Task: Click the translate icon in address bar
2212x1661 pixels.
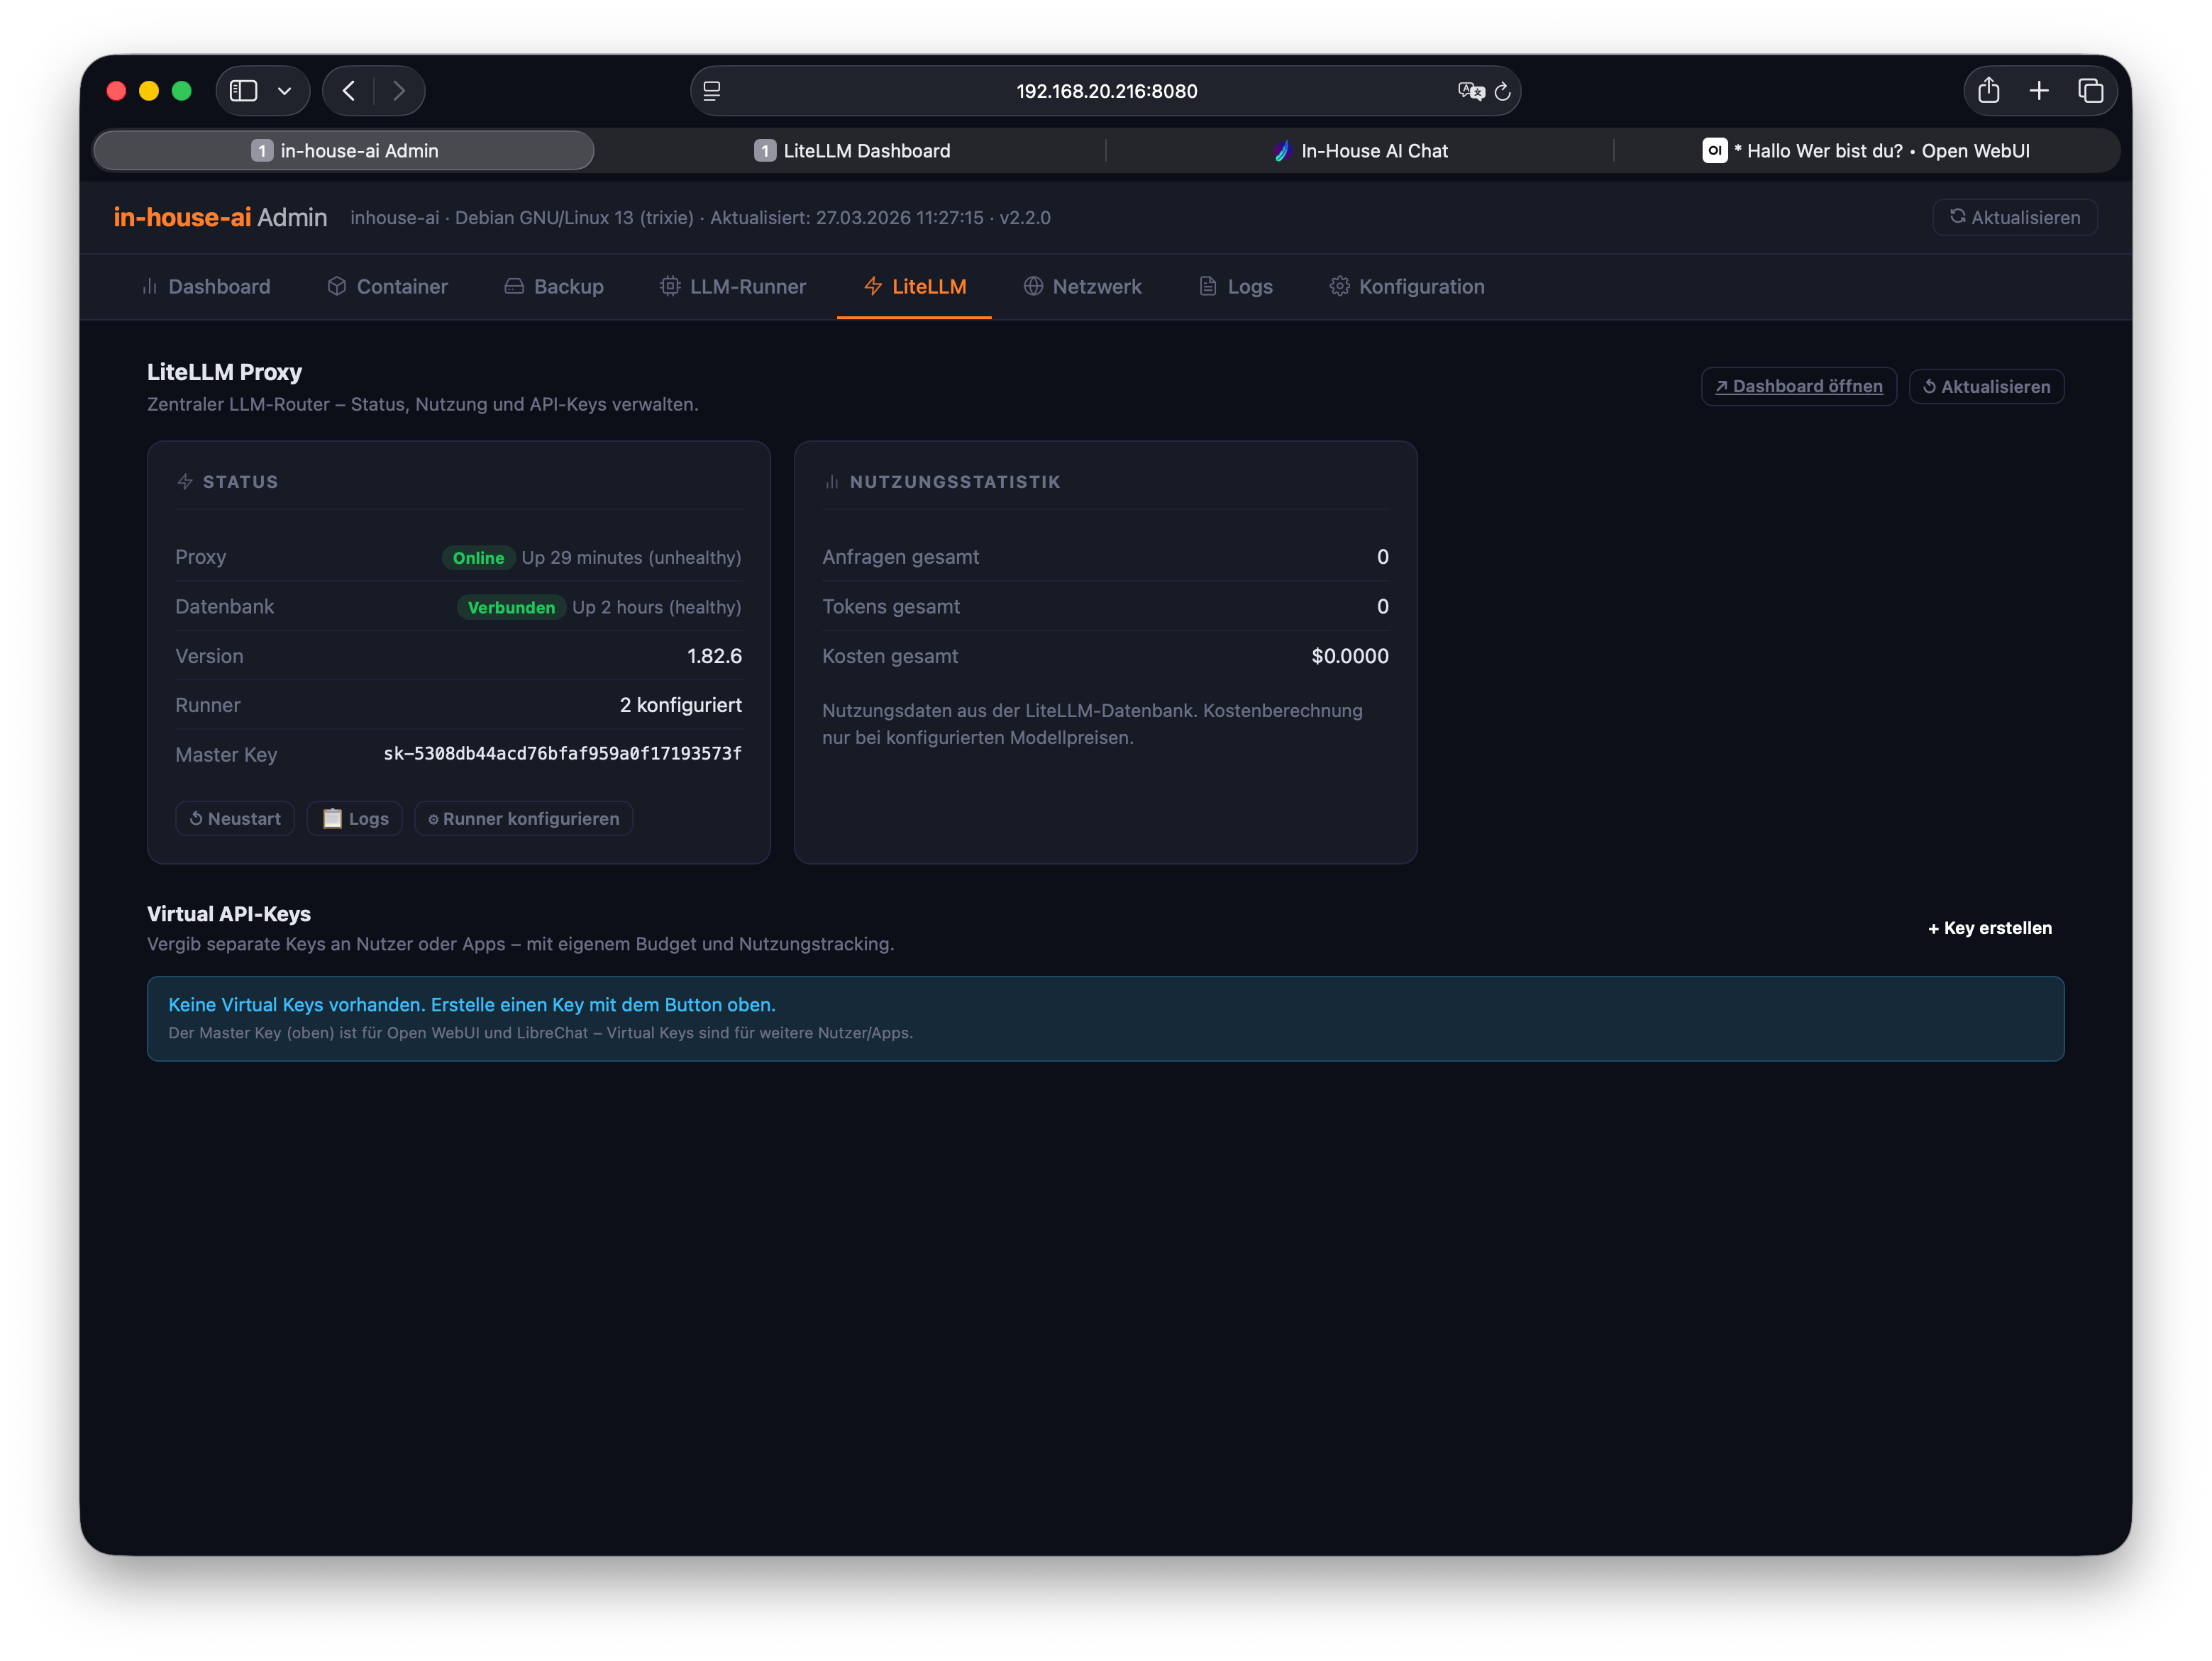Action: point(1470,91)
